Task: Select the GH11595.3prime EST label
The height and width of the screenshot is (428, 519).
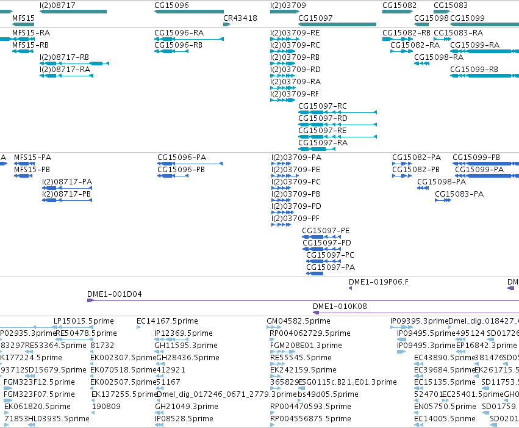Action: point(186,346)
